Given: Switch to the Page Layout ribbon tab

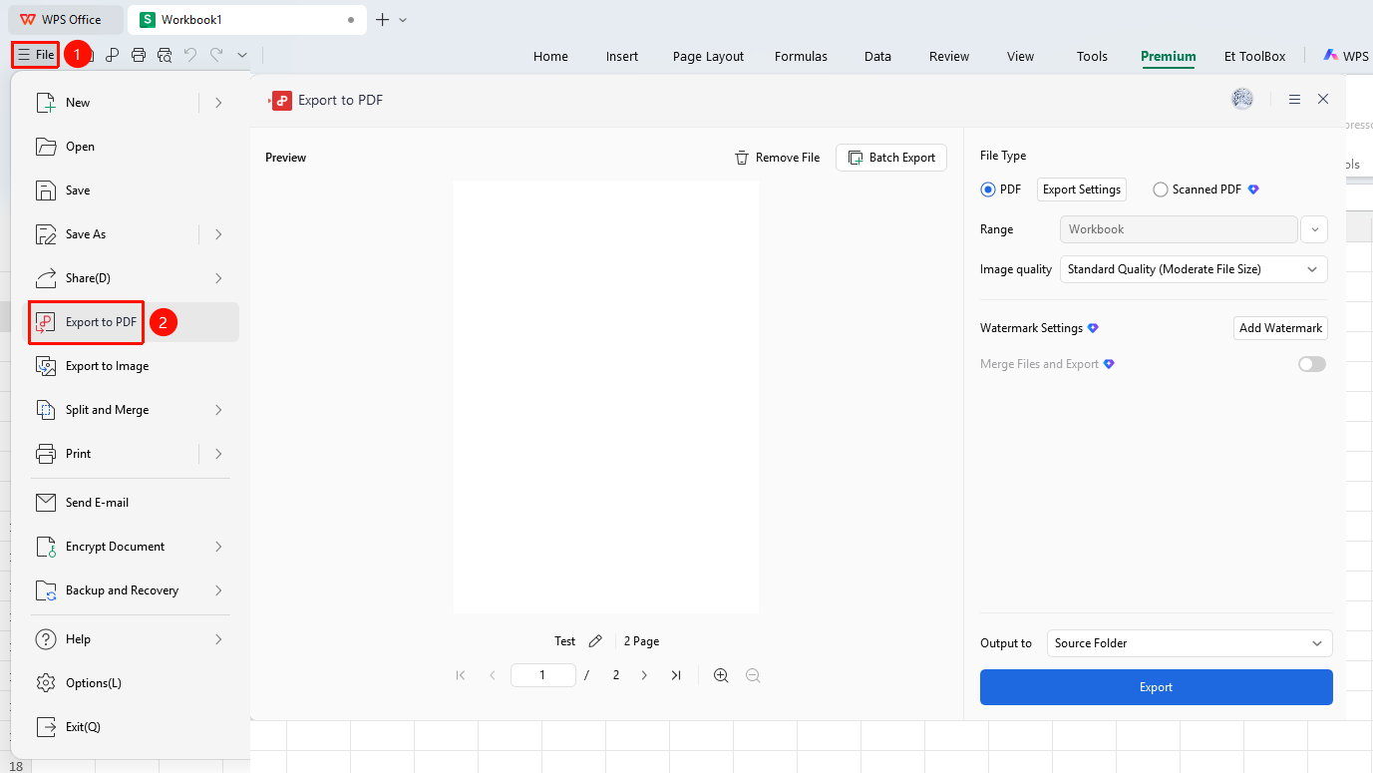Looking at the screenshot, I should pos(708,57).
